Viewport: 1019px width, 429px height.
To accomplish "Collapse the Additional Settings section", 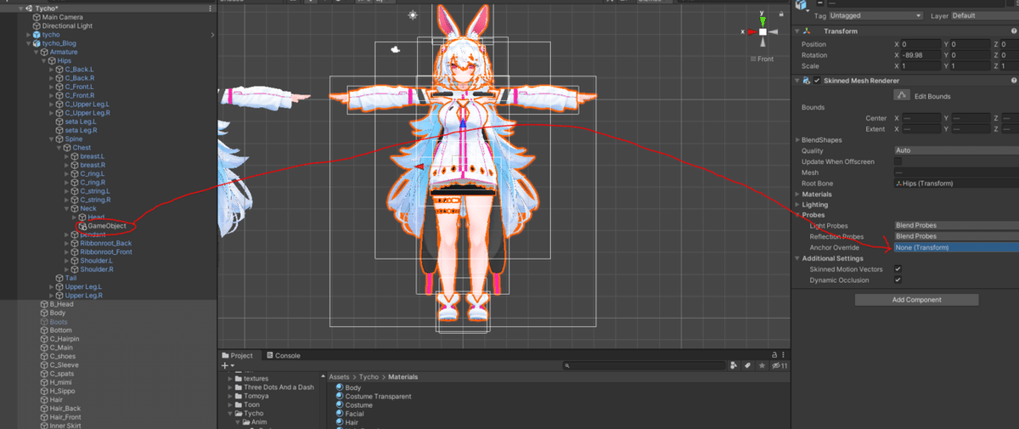I will 797,258.
